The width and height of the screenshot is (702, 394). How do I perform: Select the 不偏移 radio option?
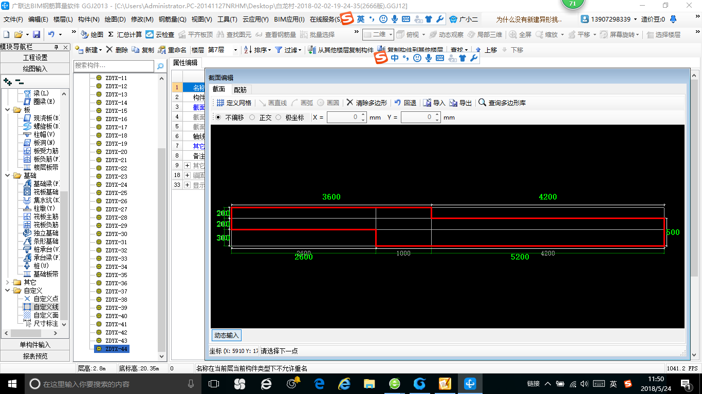[x=218, y=117]
